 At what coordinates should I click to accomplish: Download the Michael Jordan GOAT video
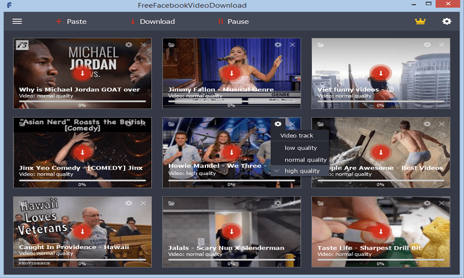82,73
